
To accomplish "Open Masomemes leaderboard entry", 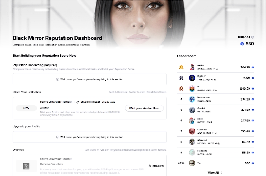I will tap(215, 99).
